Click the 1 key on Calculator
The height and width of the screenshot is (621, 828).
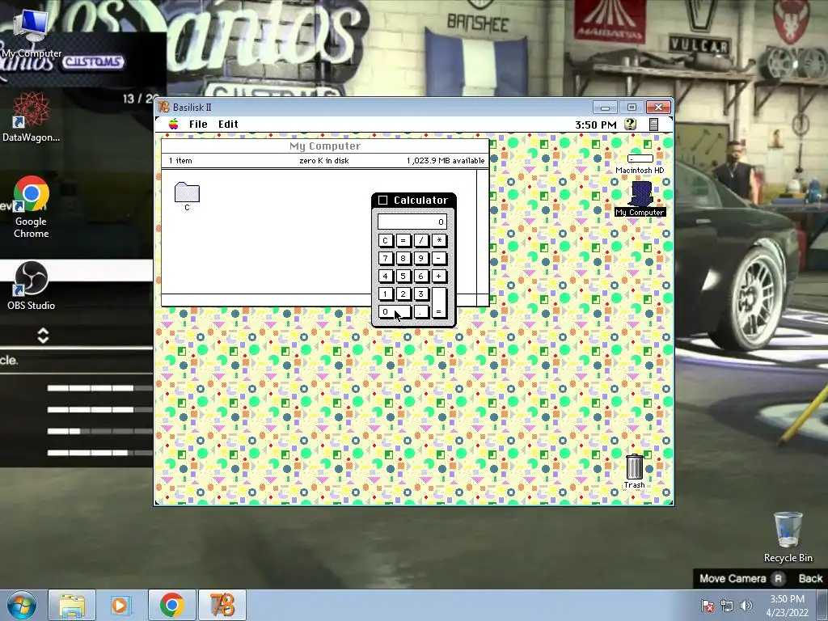(386, 294)
